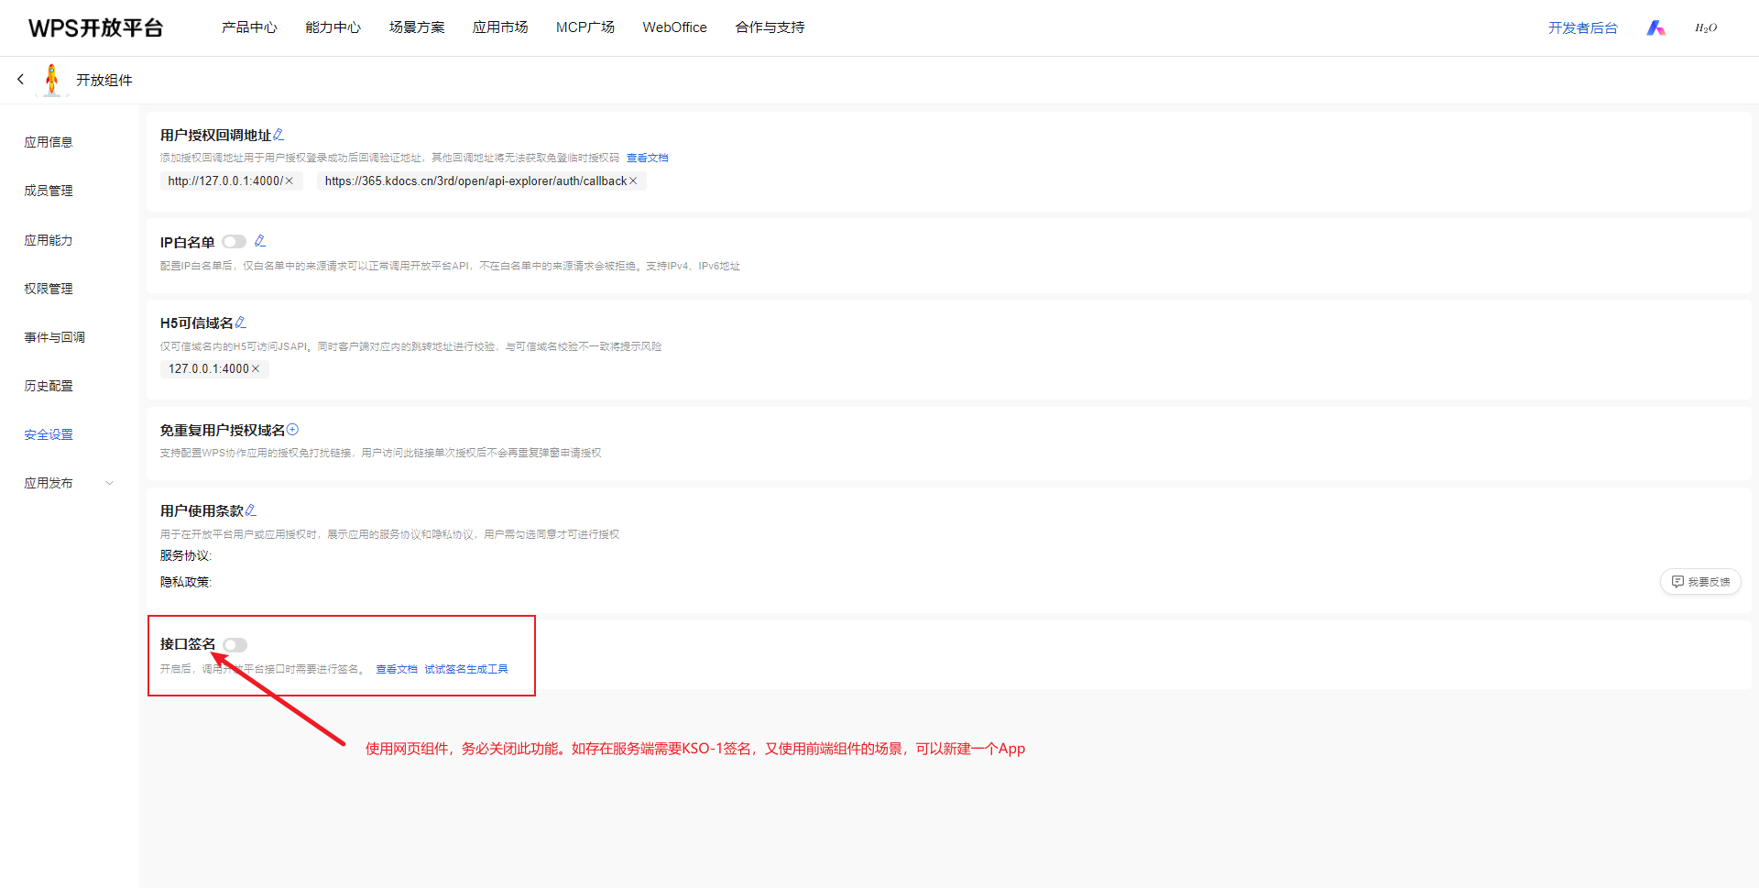Image resolution: width=1759 pixels, height=888 pixels.
Task: Open the 产品中心 top navigation menu
Action: [249, 27]
